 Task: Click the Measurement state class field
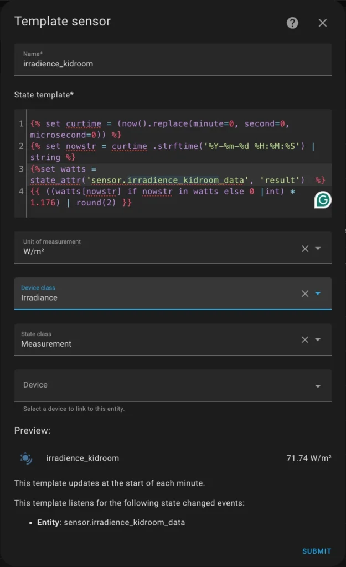pos(173,339)
